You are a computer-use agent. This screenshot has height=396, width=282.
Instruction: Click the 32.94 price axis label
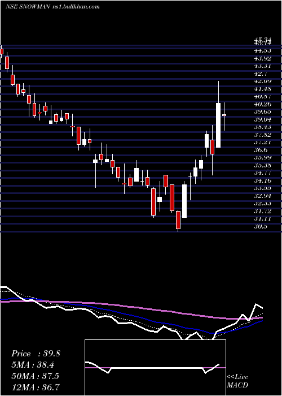point(262,196)
